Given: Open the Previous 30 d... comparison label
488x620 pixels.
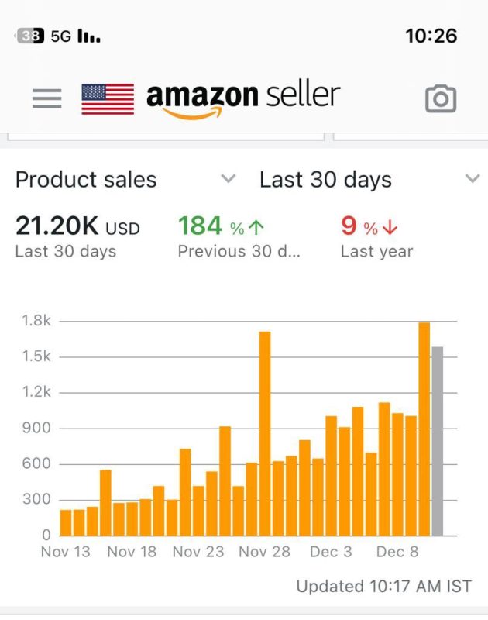Looking at the screenshot, I should tap(239, 252).
